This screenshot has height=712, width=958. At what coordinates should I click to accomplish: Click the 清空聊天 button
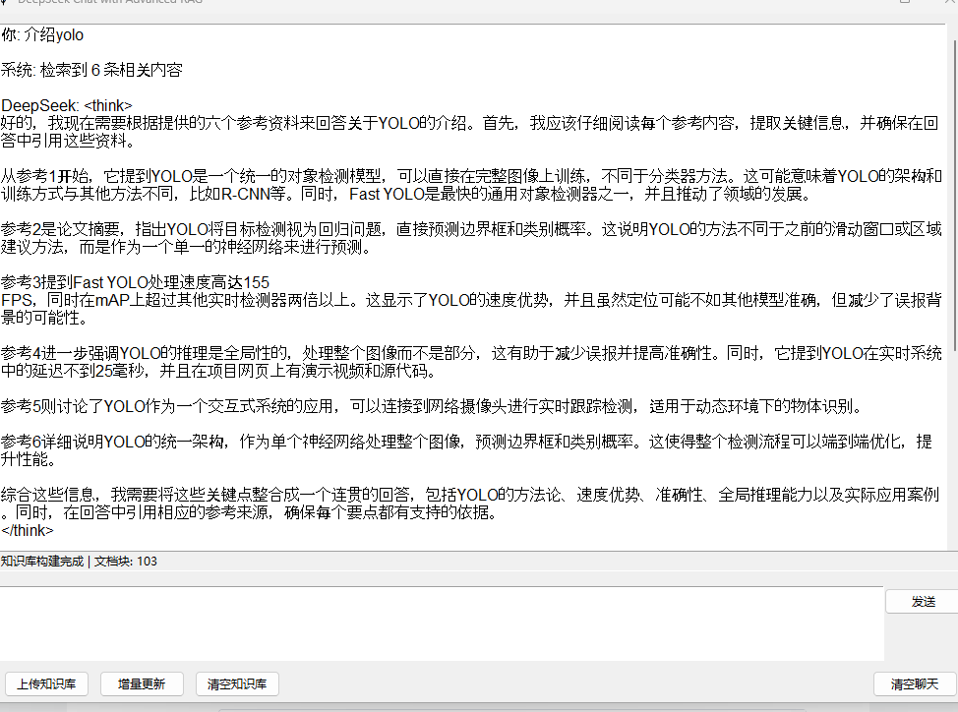(x=915, y=683)
